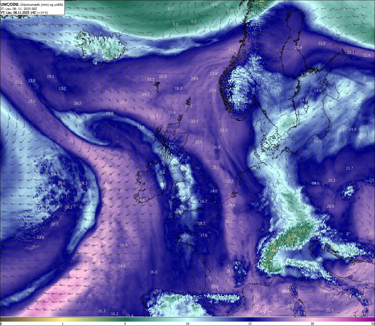Click the 25.6 value label
Viewport: 375px width, 326px height.
(230, 271)
